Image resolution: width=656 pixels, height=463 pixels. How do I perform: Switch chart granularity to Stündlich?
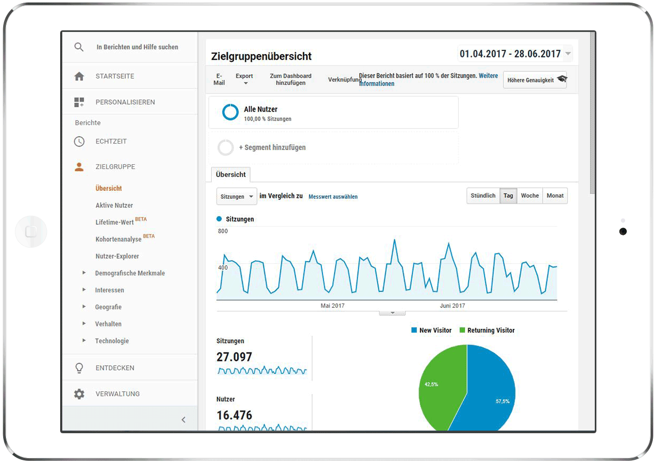(483, 196)
